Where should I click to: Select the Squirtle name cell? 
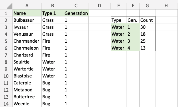(27, 62)
